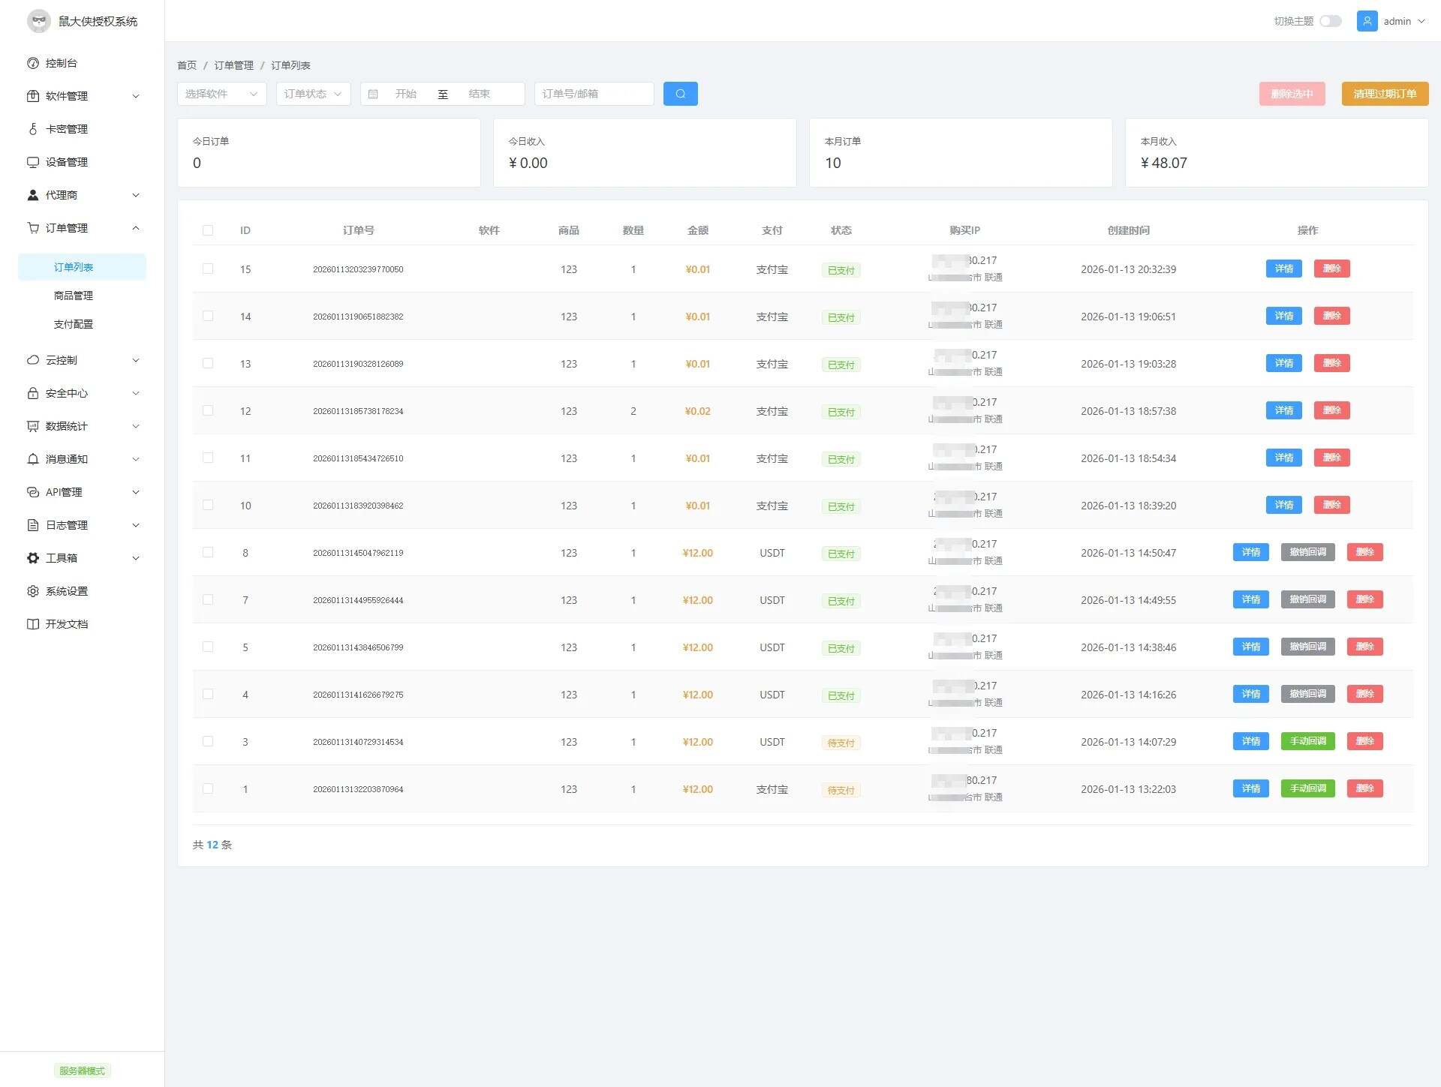Click the calendar icon in date range
Viewport: 1441px width, 1087px height.
[x=373, y=94]
